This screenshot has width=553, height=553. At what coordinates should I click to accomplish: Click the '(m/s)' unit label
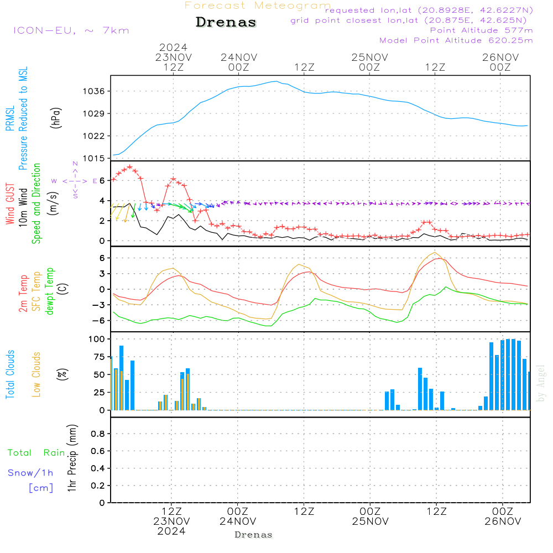[x=53, y=204]
